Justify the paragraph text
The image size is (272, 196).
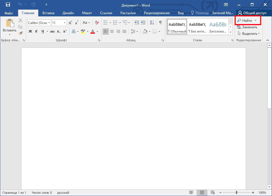pyautogui.click(x=124, y=31)
